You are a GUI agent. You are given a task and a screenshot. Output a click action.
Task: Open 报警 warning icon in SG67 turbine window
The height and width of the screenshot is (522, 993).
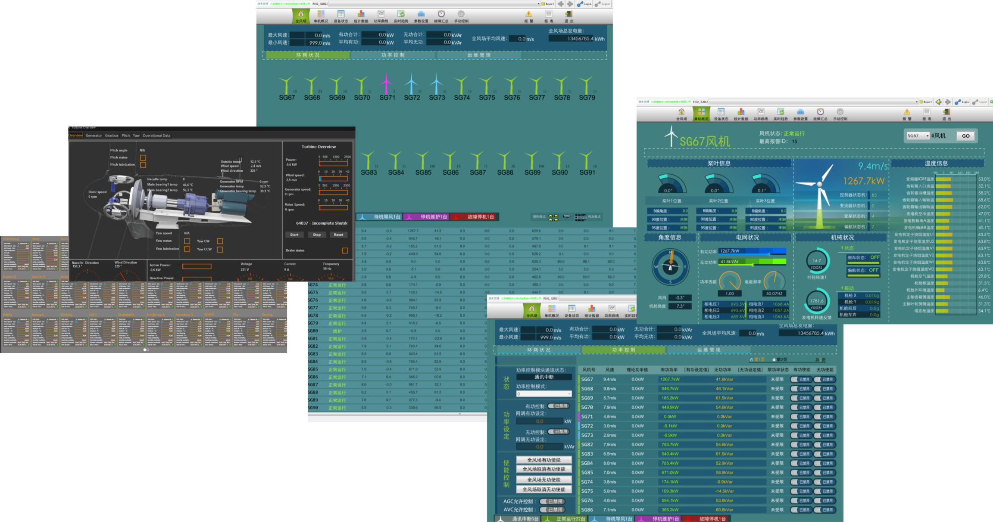907,114
